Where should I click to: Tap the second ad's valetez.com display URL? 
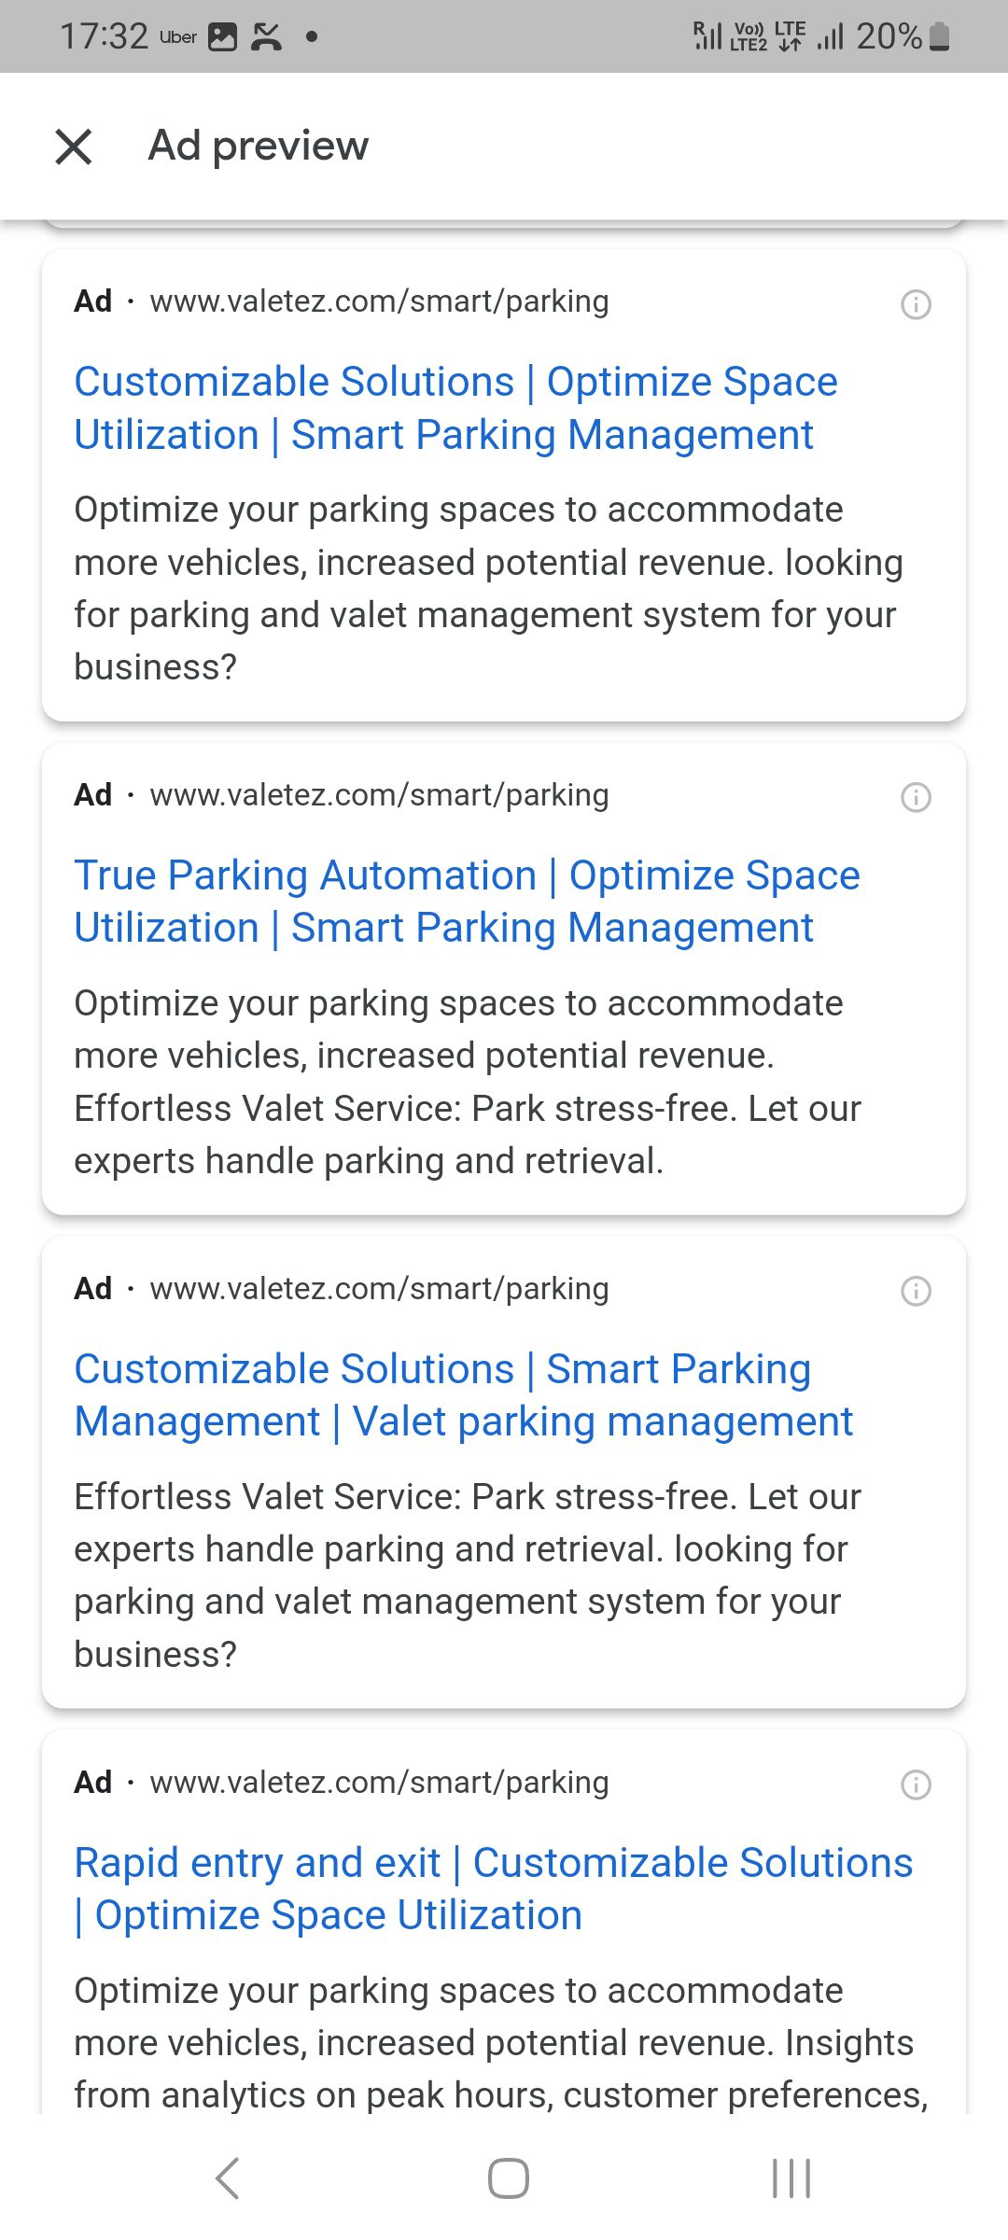point(379,795)
